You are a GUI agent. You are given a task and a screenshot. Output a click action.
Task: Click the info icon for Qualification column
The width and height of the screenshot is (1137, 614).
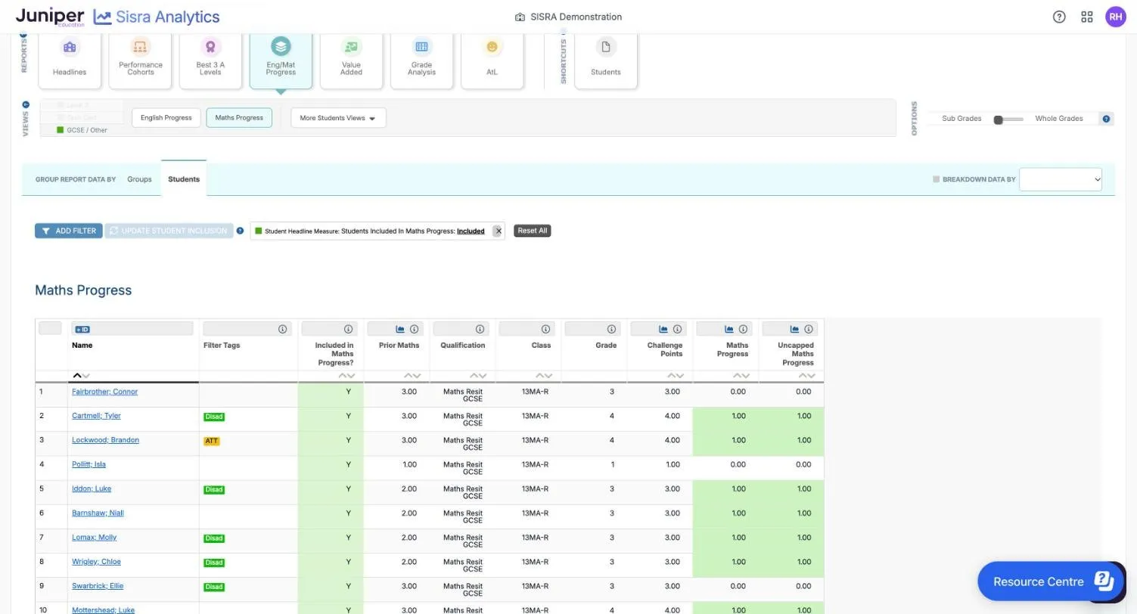(x=480, y=329)
